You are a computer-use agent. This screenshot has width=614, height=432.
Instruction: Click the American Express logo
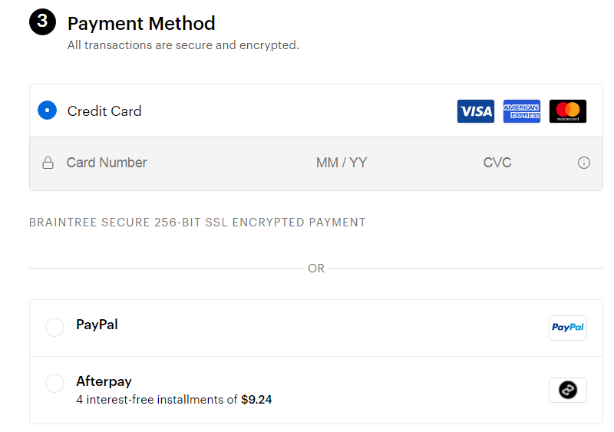coord(522,111)
